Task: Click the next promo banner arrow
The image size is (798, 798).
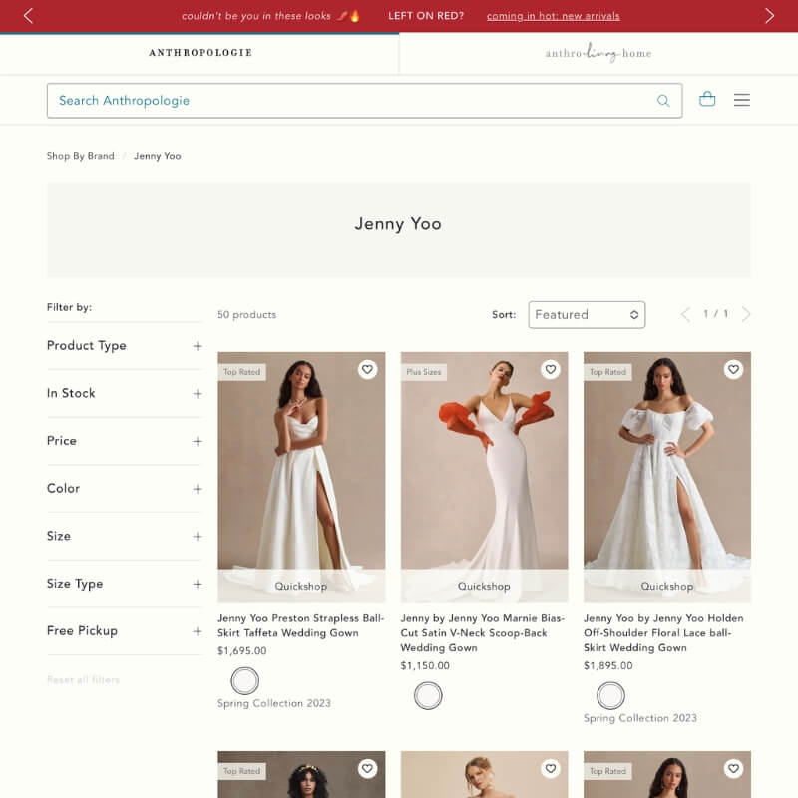Action: [769, 16]
